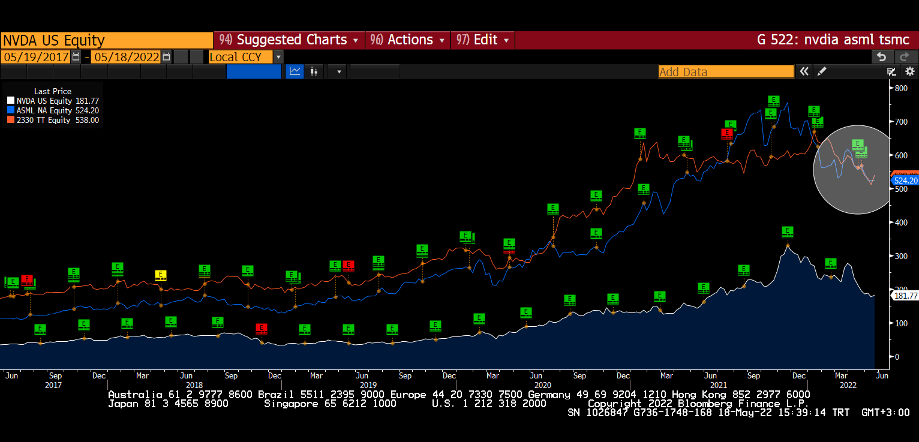The width and height of the screenshot is (919, 442).
Task: Open the Actions dropdown menu
Action: [407, 40]
